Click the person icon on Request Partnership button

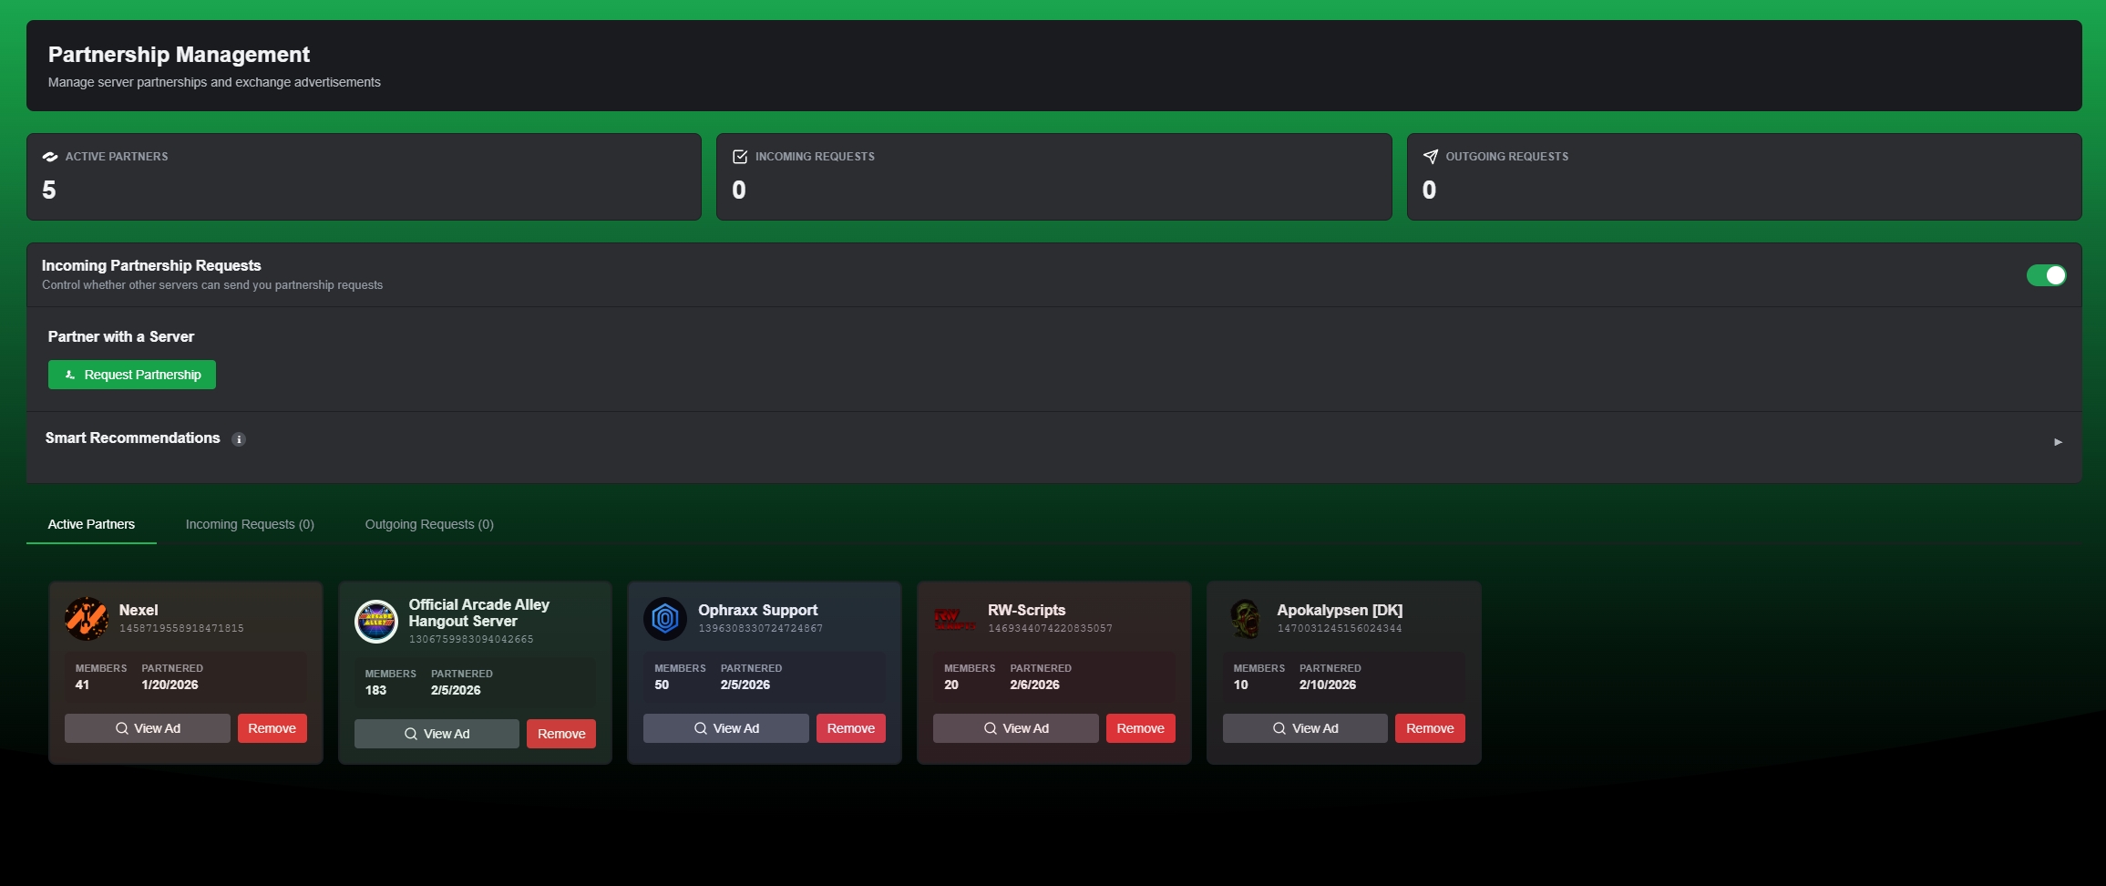pos(69,374)
